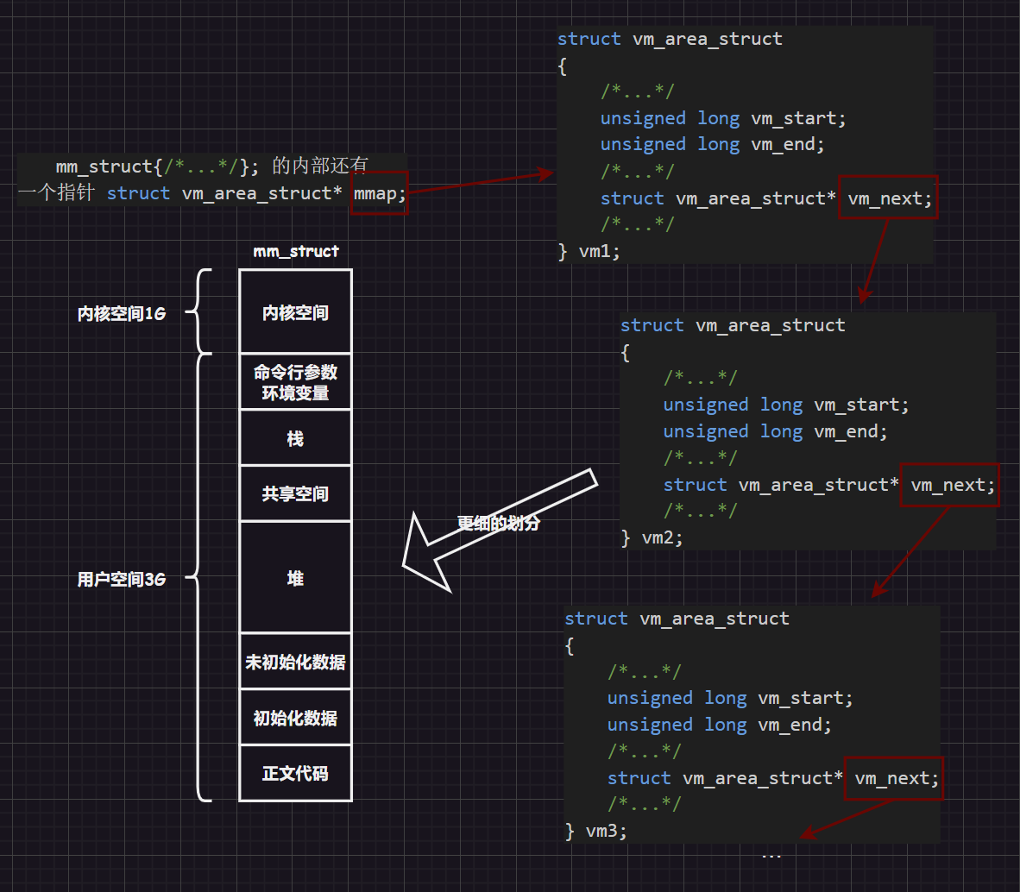Select the 命令行参数 环境变量 block
Image resolution: width=1020 pixels, height=892 pixels.
coord(295,382)
